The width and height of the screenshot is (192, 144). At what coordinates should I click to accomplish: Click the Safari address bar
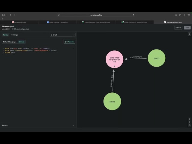click(96, 15)
